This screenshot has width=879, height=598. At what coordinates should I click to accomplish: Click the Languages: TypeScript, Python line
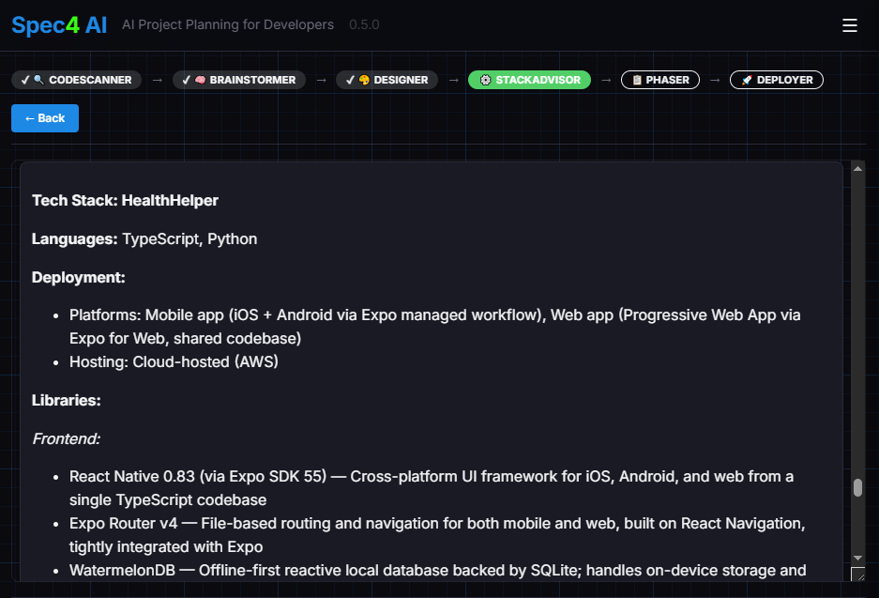[x=144, y=239]
